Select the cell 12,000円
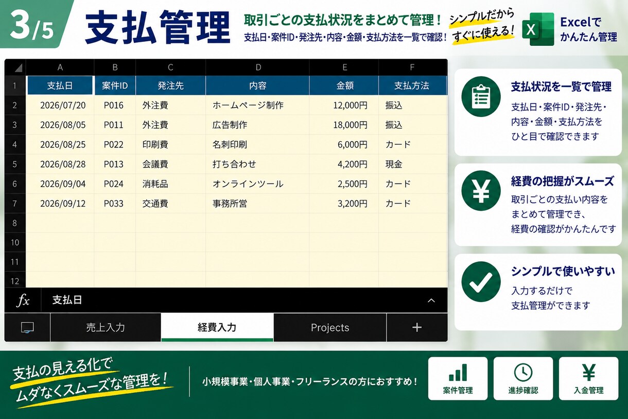The height and width of the screenshot is (419, 628). tap(344, 105)
